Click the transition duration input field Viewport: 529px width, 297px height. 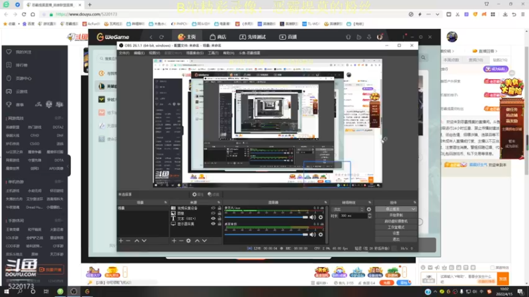352,216
